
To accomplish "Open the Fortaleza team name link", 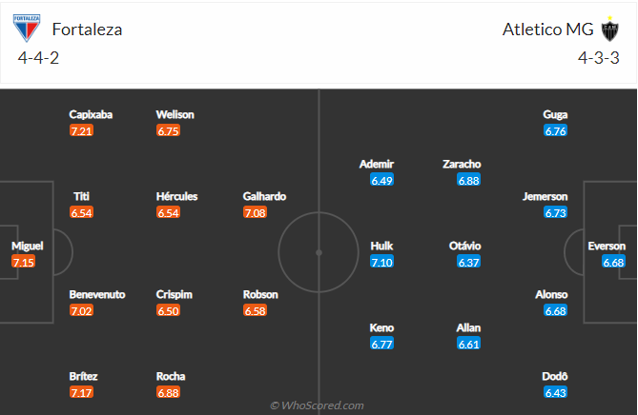I will point(87,30).
